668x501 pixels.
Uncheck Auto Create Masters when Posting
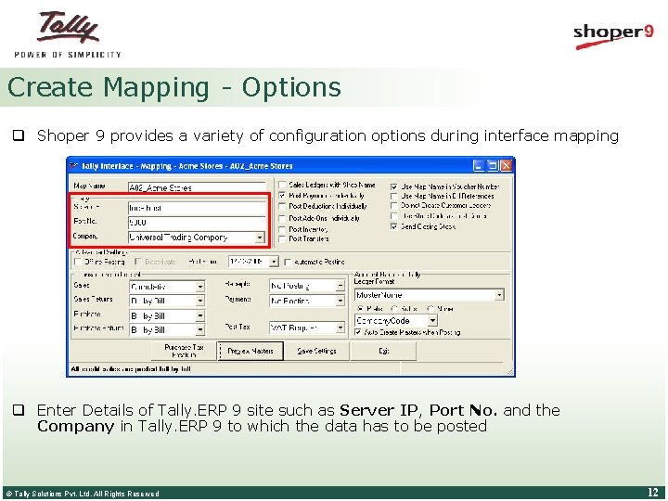pos(358,332)
